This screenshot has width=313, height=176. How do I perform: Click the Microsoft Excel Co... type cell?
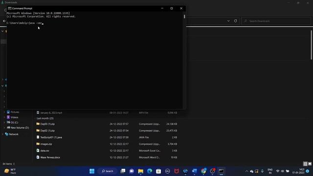tap(150, 151)
